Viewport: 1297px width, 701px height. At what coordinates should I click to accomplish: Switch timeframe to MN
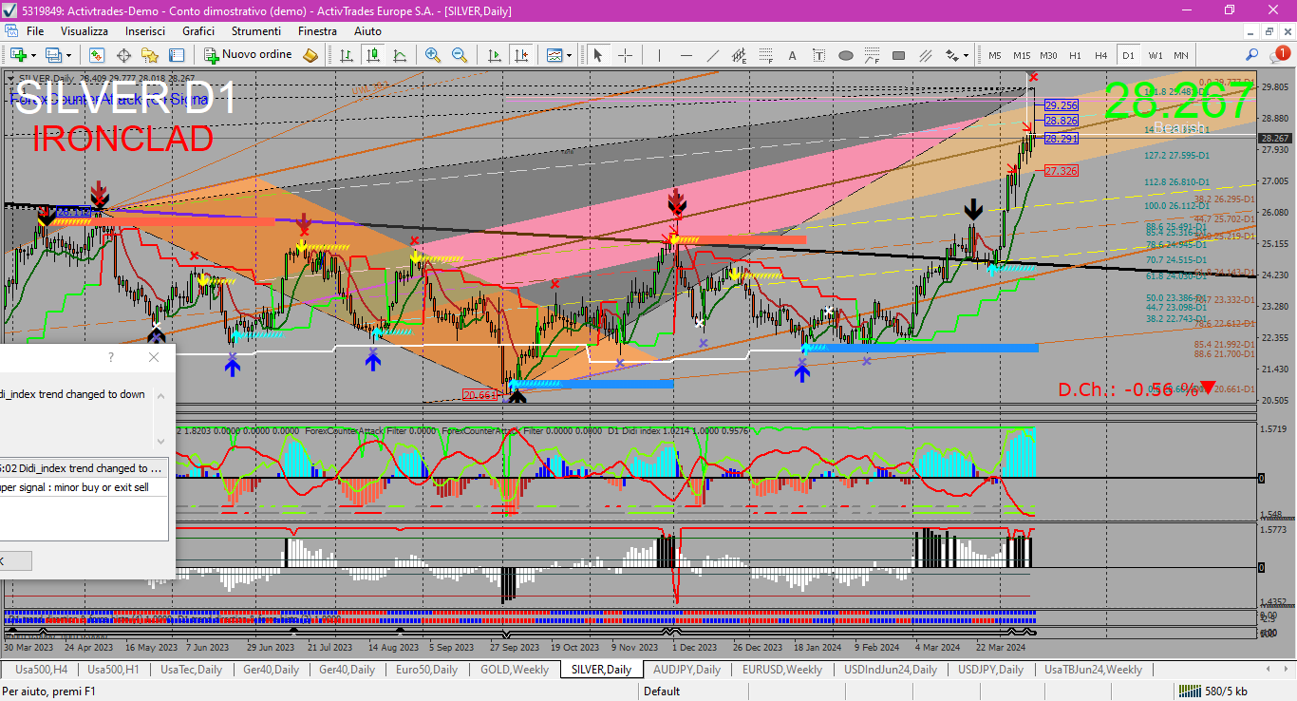[x=1180, y=55]
